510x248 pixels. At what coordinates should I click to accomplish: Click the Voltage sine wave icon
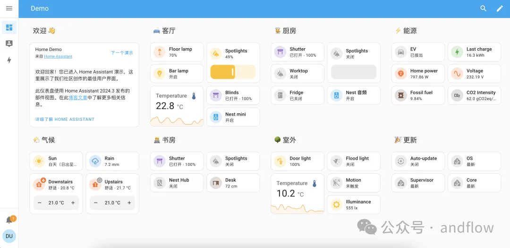pyautogui.click(x=457, y=74)
